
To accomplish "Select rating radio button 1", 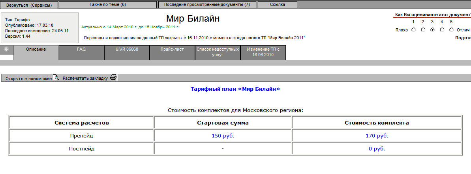I will point(413,30).
